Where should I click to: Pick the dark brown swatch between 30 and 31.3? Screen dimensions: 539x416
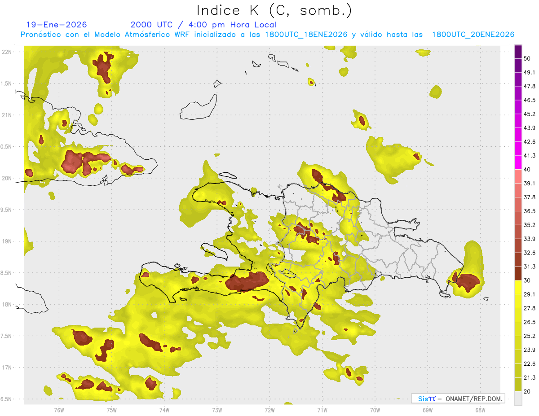(x=518, y=273)
